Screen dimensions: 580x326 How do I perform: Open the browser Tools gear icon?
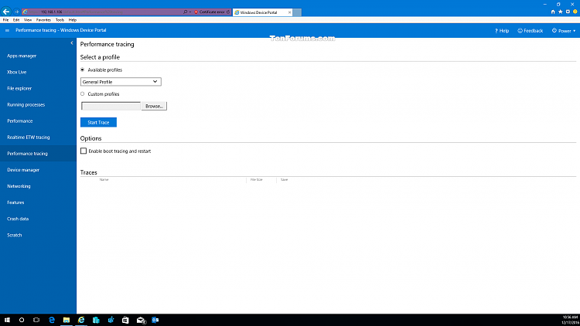[x=568, y=12]
